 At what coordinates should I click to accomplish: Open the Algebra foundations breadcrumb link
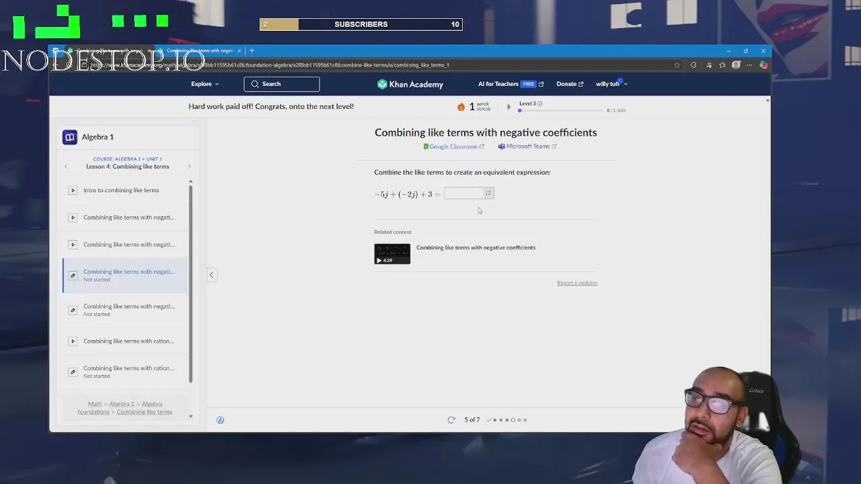(x=120, y=408)
